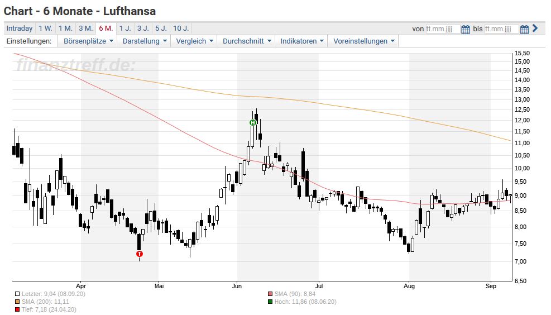Open the Börsenplätze dropdown
Image resolution: width=551 pixels, height=315 pixels.
tap(88, 41)
